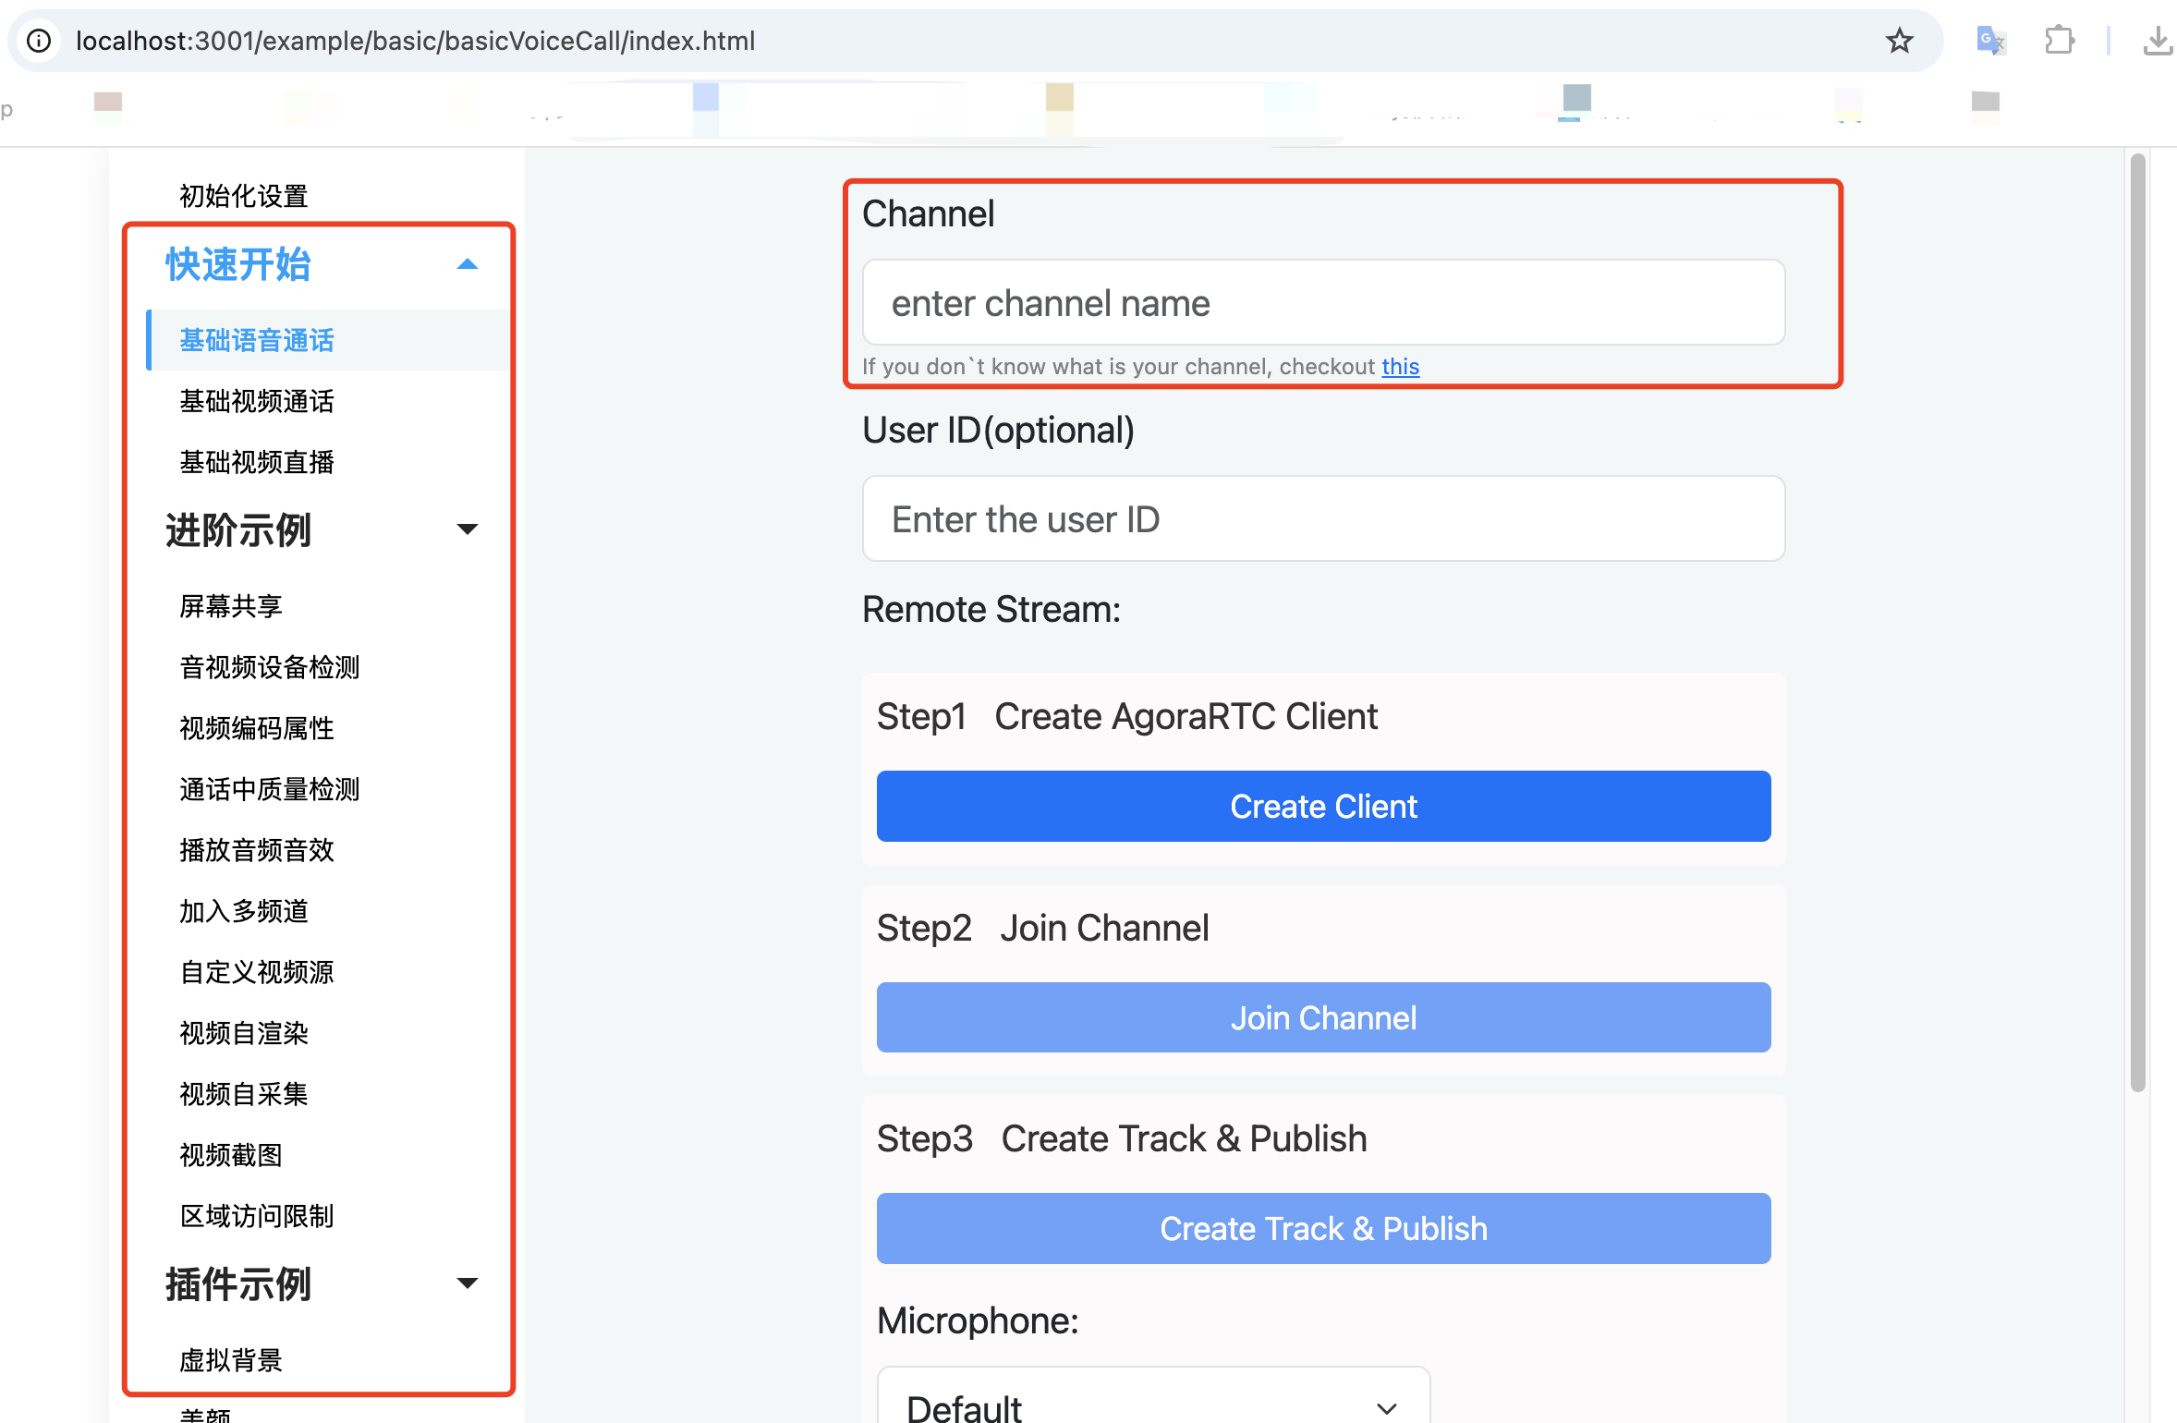Open the browser extensions puzzle icon

pyautogui.click(x=2060, y=41)
